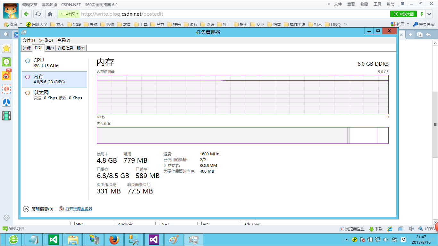This screenshot has height=246, width=438.
Task: Click the sidebar settings gear icon
Action: [x=6, y=217]
